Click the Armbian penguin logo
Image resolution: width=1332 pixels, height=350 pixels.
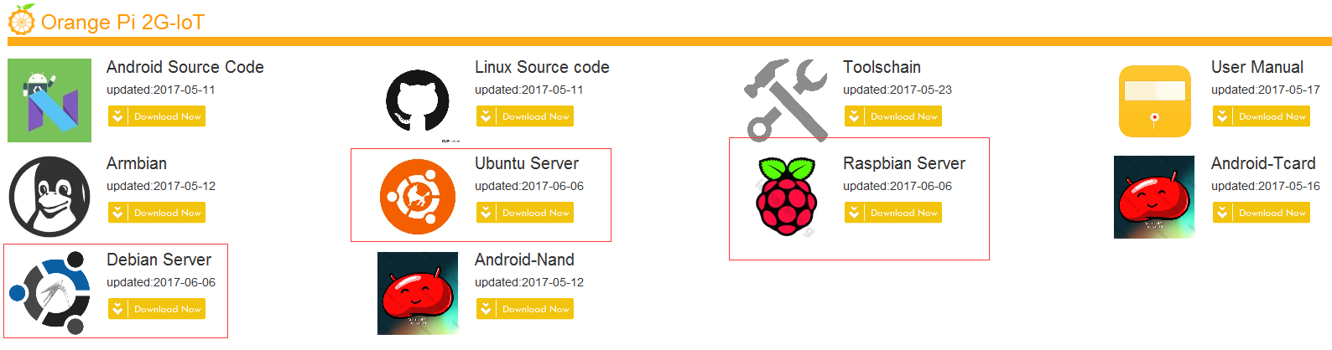click(49, 197)
